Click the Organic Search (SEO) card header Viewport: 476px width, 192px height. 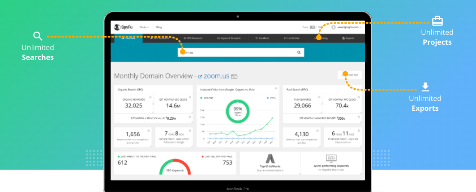click(153, 90)
